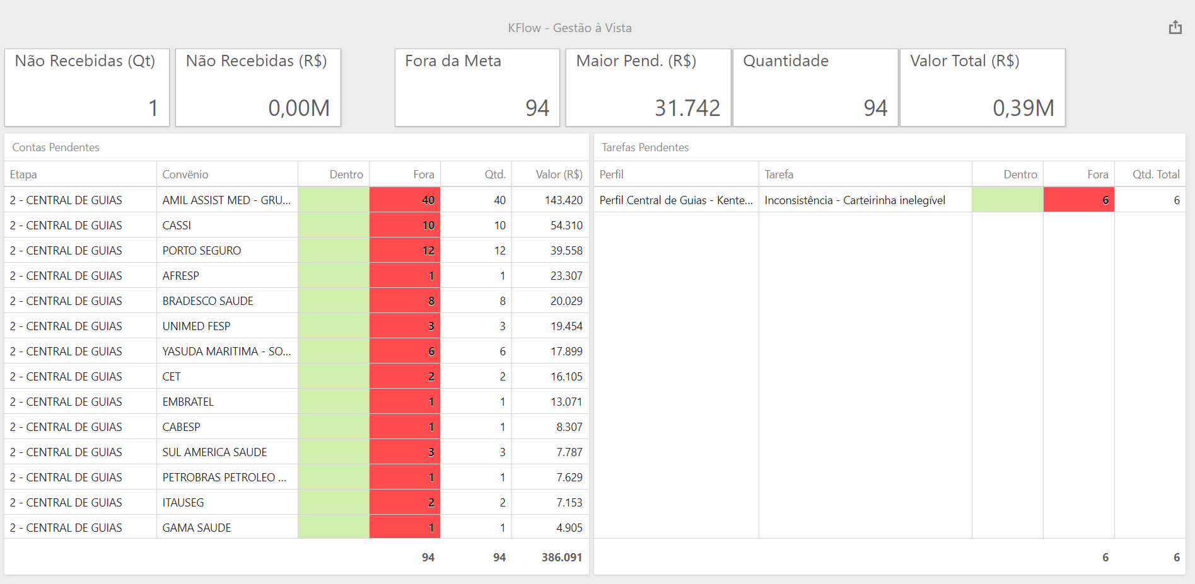The height and width of the screenshot is (584, 1195).
Task: Click the value 7.787
Action: (x=569, y=452)
